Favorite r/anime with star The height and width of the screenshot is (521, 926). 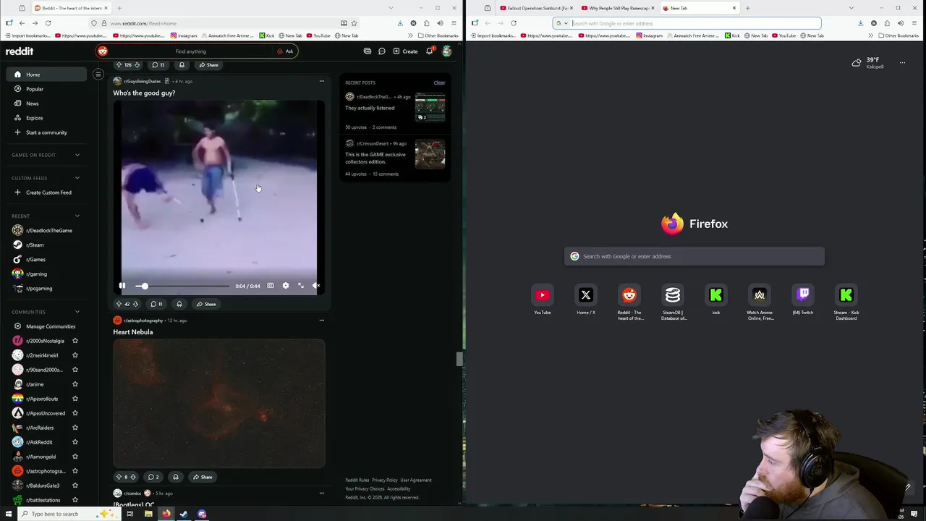[75, 384]
